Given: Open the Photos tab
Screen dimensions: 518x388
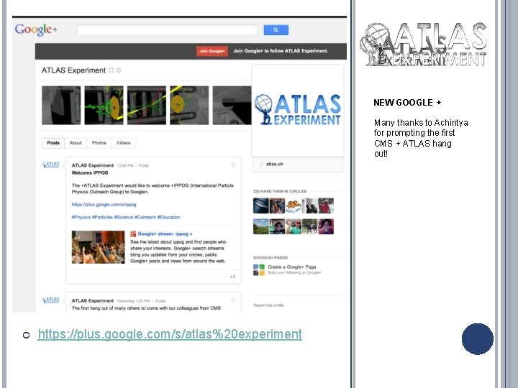Looking at the screenshot, I should pyautogui.click(x=99, y=143).
